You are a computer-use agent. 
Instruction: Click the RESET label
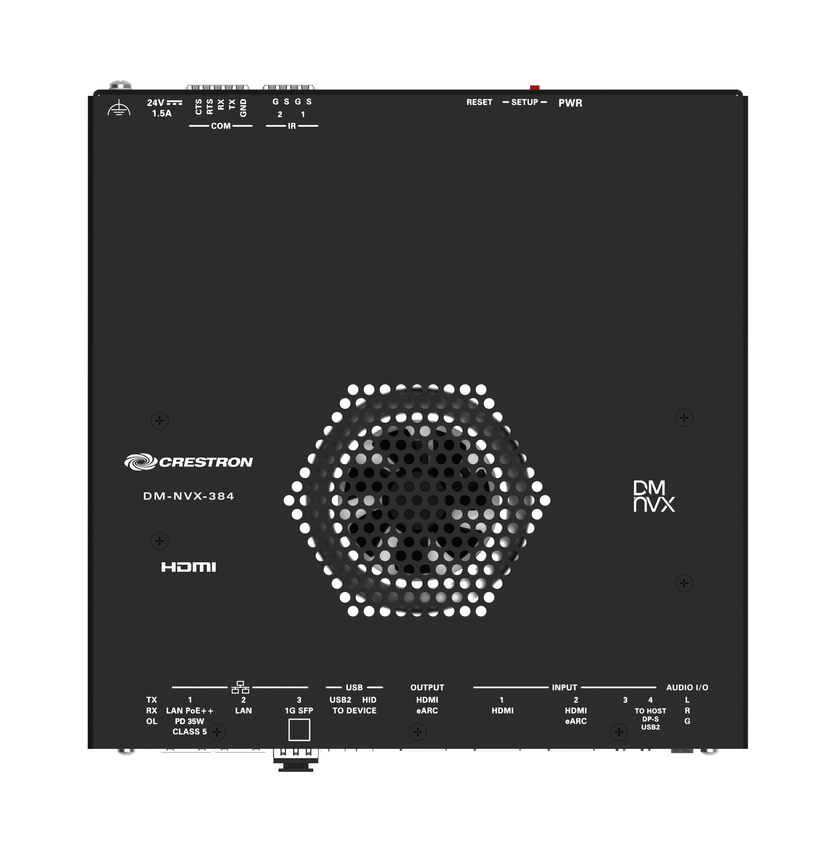tap(479, 102)
